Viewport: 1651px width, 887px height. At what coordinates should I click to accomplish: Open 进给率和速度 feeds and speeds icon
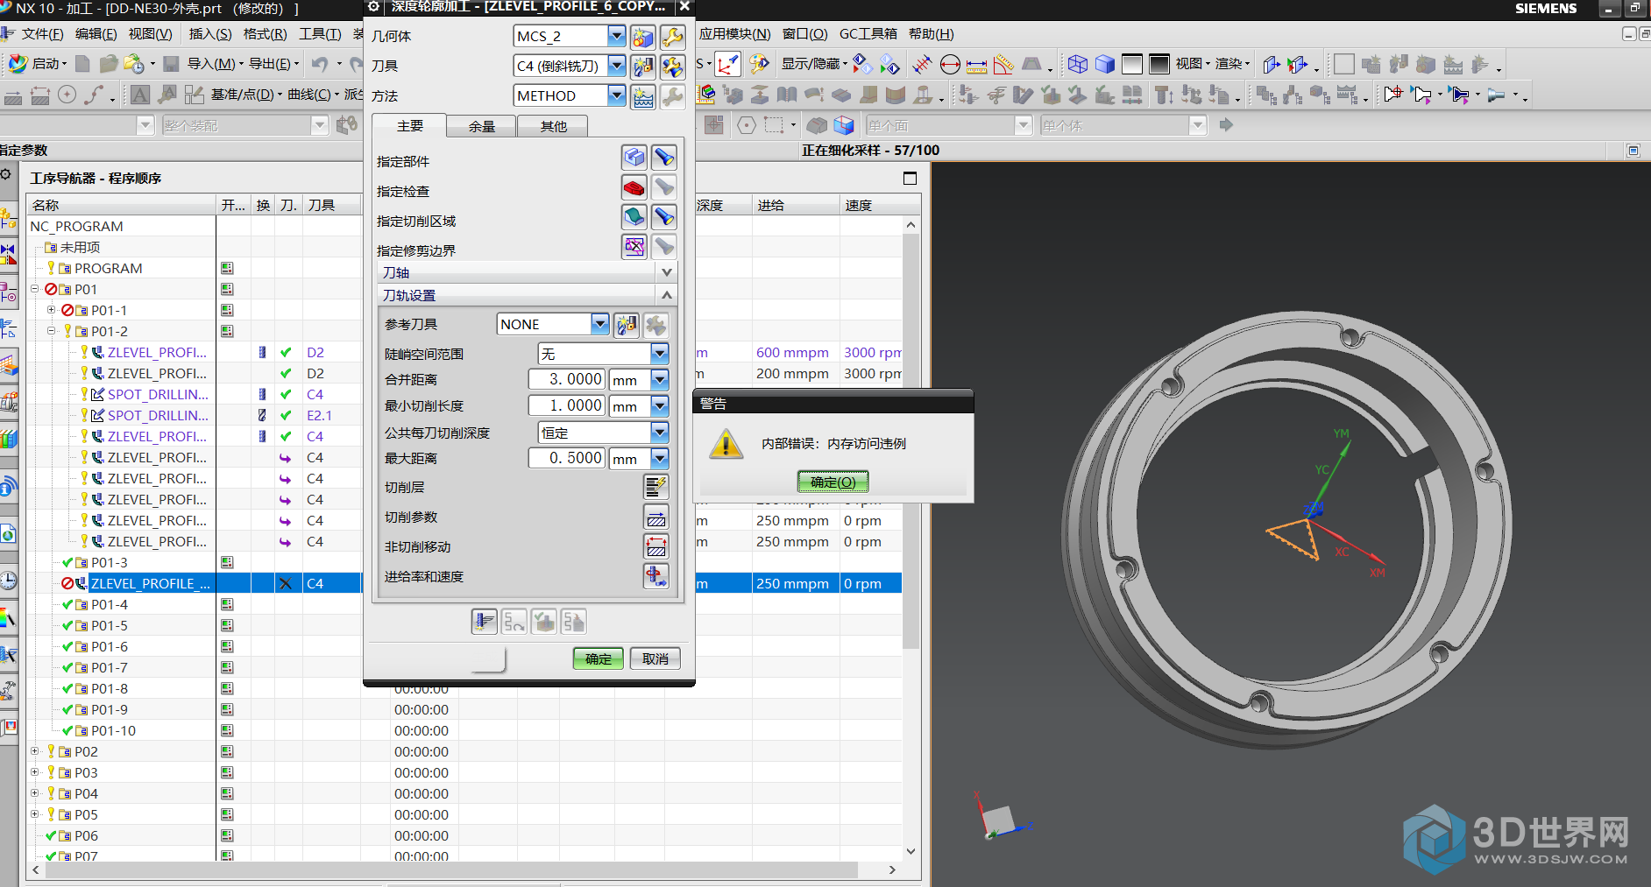point(655,576)
